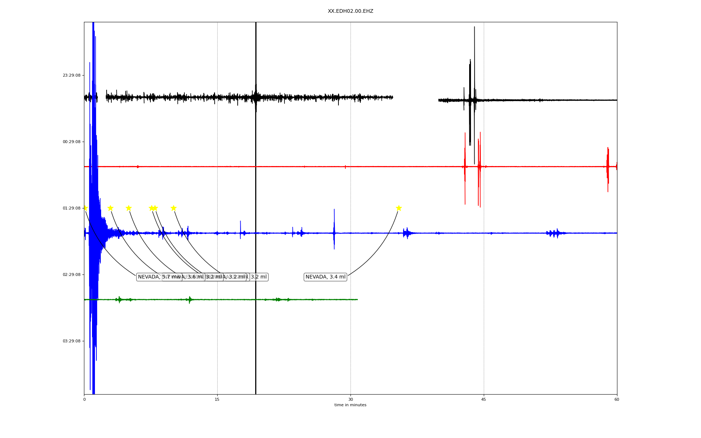Click the second yellow event star from the left
This screenshot has width=701, height=438.
[x=110, y=208]
